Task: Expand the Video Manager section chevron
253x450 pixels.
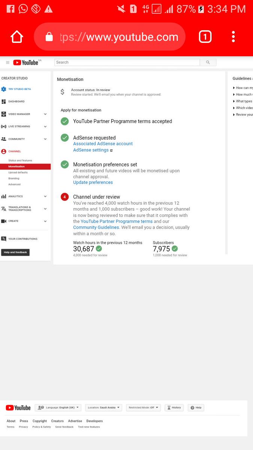Action: 45,114
